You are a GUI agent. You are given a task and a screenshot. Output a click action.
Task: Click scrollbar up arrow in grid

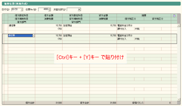click(179, 25)
